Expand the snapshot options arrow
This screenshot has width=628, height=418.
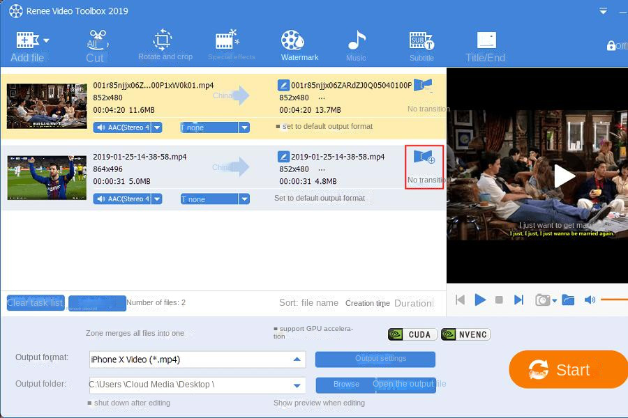point(554,300)
